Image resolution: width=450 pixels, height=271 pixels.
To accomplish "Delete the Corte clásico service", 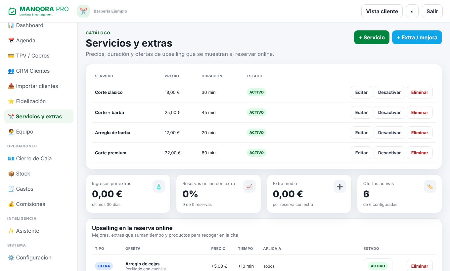I will coord(420,92).
